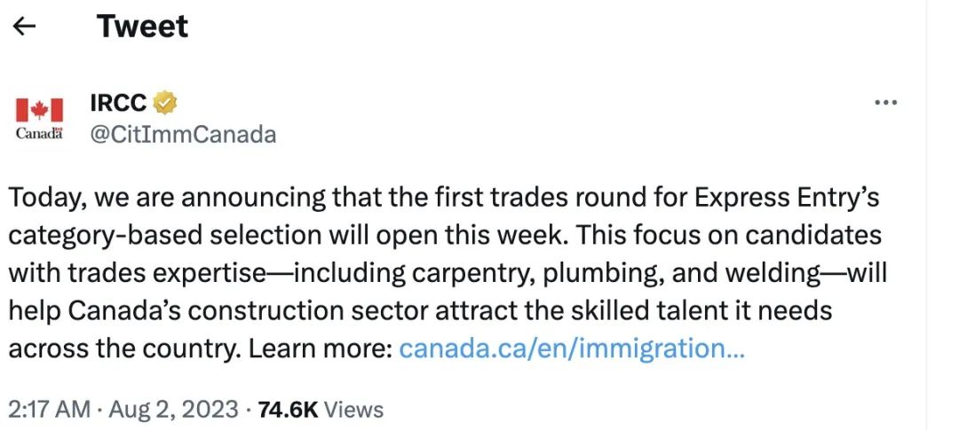Open the IRCC display name profile link
Viewport: 959px width, 430px height.
[x=118, y=103]
